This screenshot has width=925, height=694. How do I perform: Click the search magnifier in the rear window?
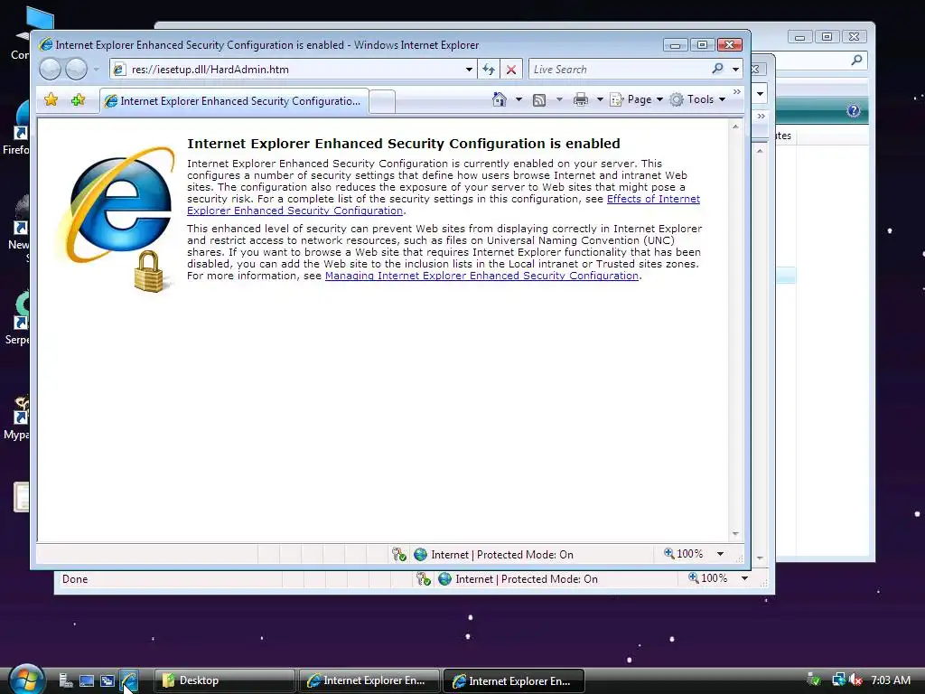point(856,60)
